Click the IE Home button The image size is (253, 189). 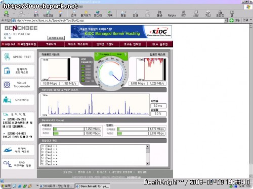tap(60, 14)
